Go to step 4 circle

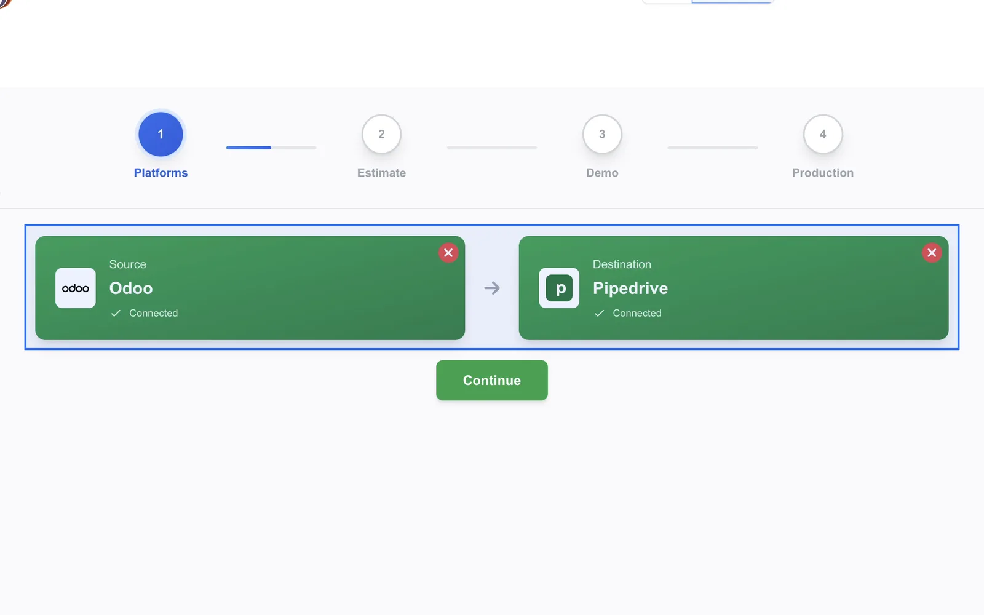point(823,134)
